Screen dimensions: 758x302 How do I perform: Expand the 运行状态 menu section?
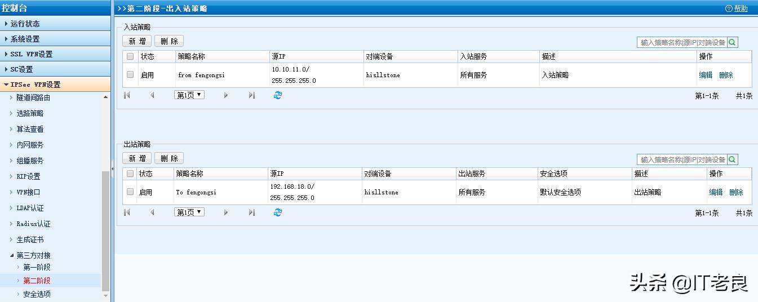(x=55, y=24)
